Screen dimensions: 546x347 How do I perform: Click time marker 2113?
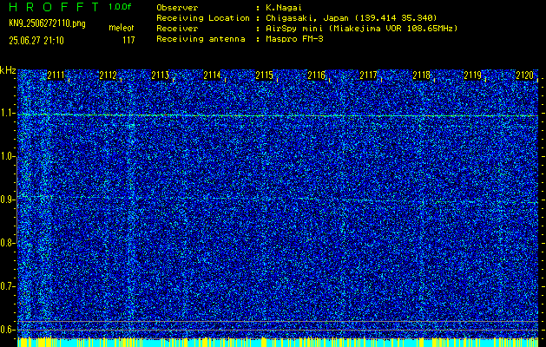(161, 75)
